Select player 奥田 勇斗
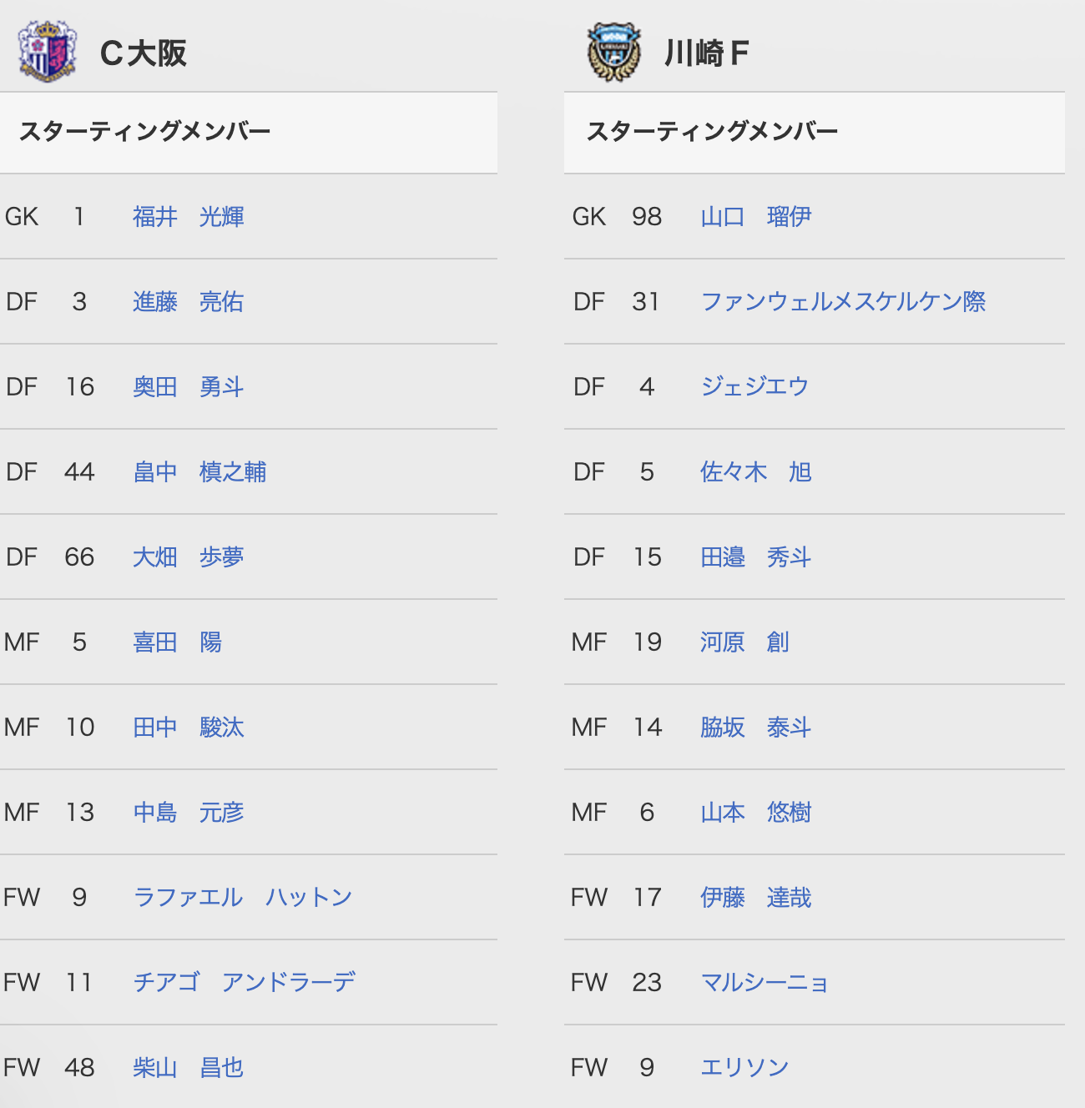This screenshot has height=1108, width=1085. click(x=189, y=387)
